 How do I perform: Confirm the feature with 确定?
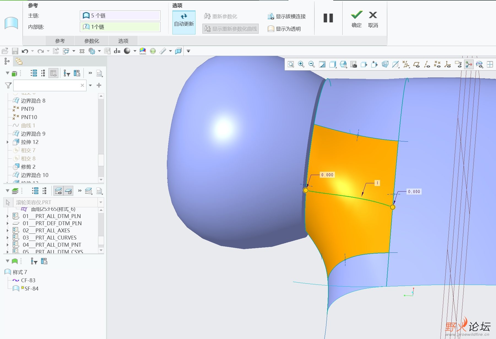tap(356, 19)
